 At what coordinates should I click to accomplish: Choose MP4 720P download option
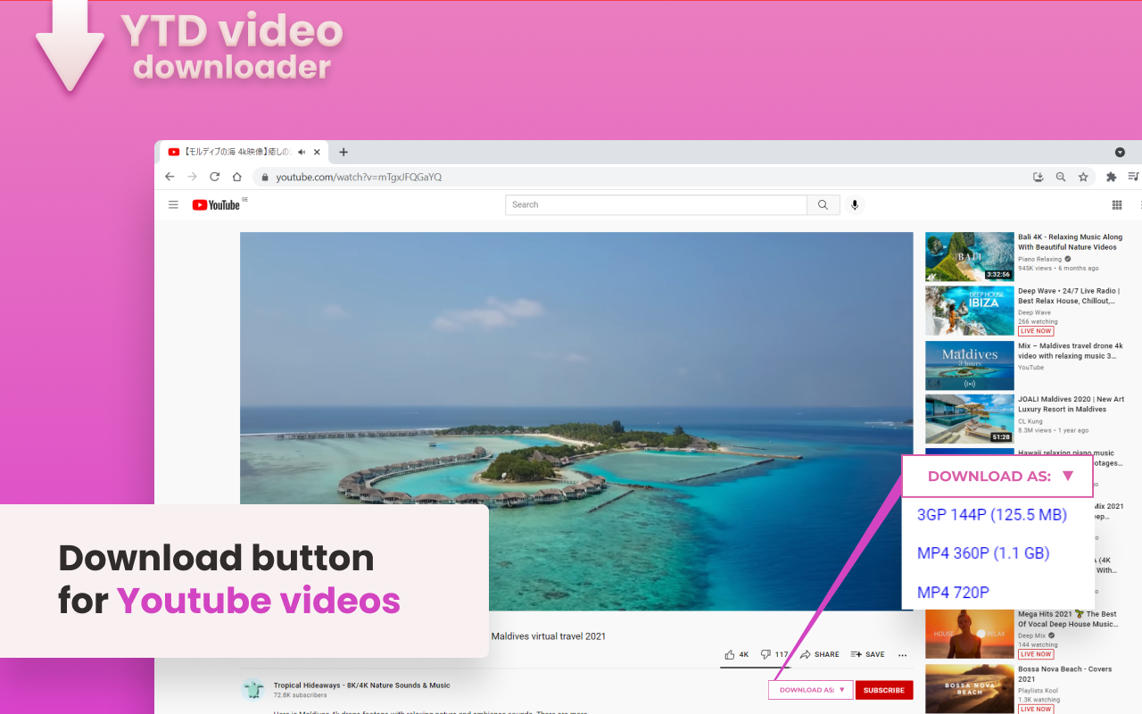point(953,592)
